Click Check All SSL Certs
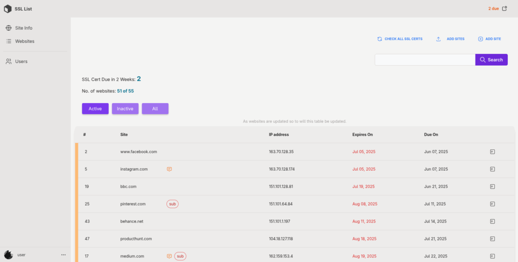Screen dimensions: 518x262 400,39
